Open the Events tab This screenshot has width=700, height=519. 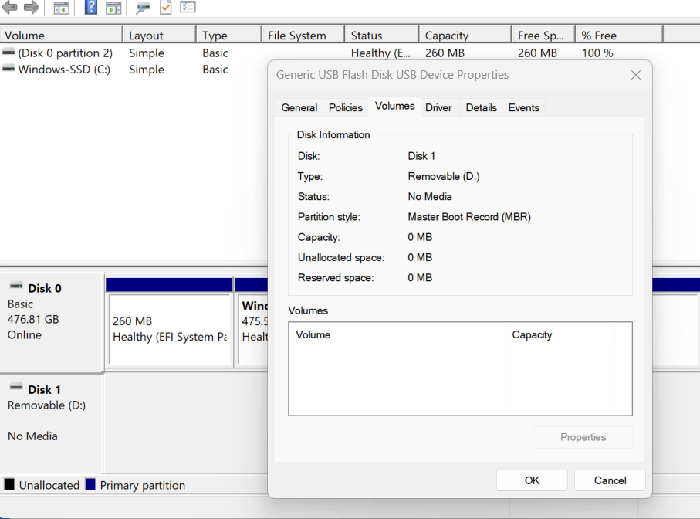(524, 107)
